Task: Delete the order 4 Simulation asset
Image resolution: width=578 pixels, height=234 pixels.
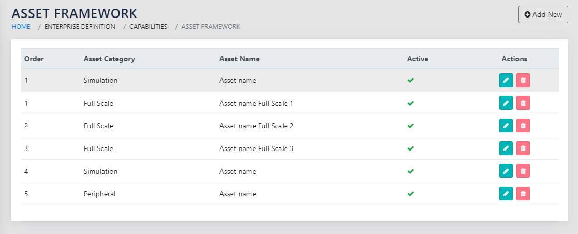Action: coord(523,171)
